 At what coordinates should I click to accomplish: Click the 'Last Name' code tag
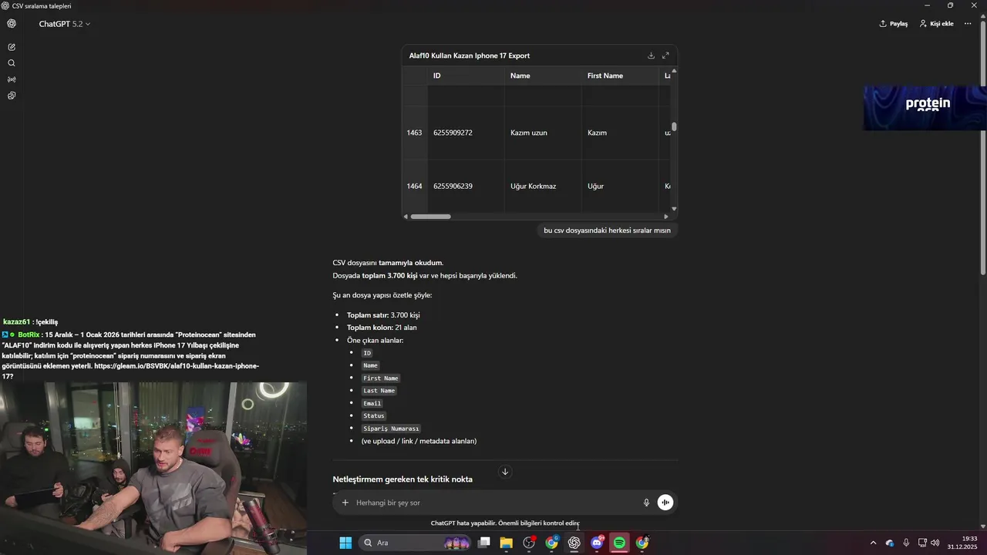pos(379,391)
